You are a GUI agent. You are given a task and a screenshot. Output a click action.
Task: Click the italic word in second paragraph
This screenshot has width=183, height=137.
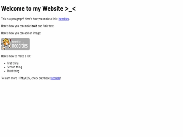point(45,26)
